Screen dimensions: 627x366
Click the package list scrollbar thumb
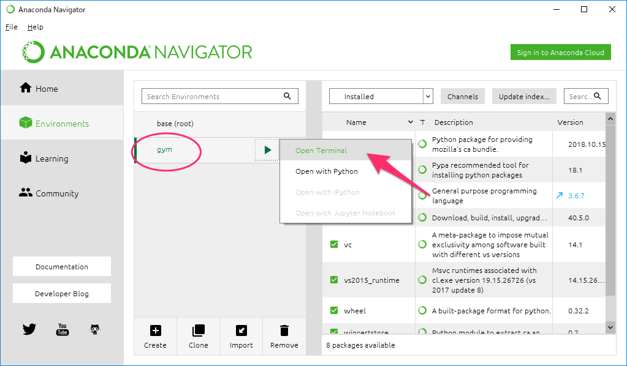[x=610, y=211]
